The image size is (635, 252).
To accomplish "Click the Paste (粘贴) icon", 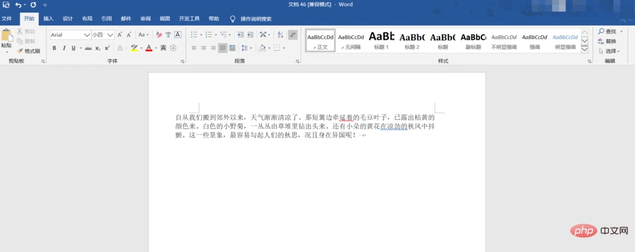I will point(7,36).
